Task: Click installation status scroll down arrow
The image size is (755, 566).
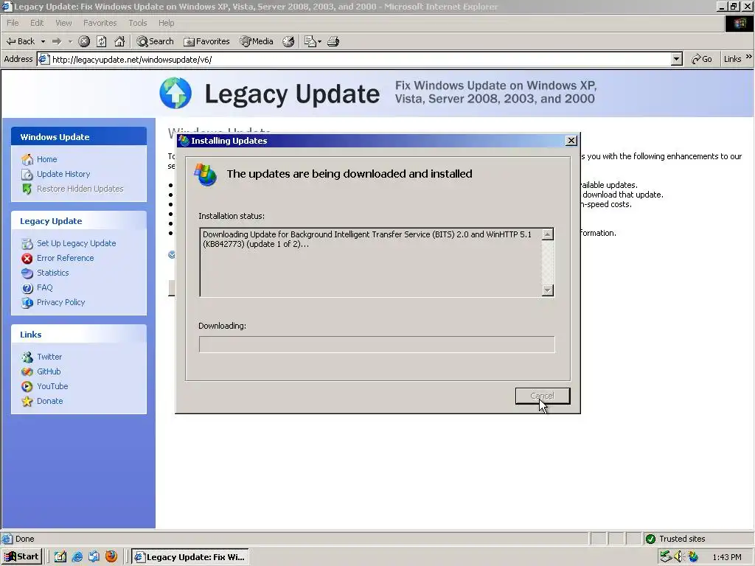Action: coord(548,290)
